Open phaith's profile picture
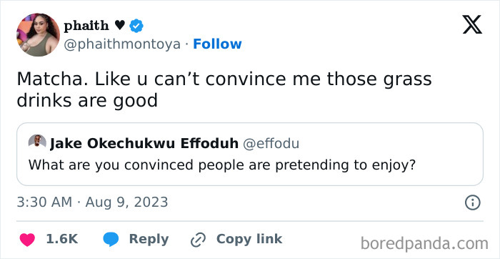 tap(39, 35)
